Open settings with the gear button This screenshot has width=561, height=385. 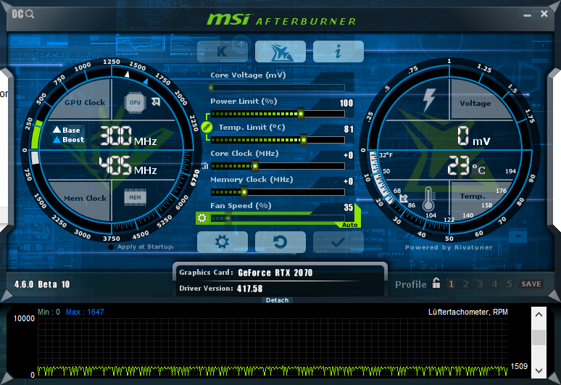click(x=223, y=242)
